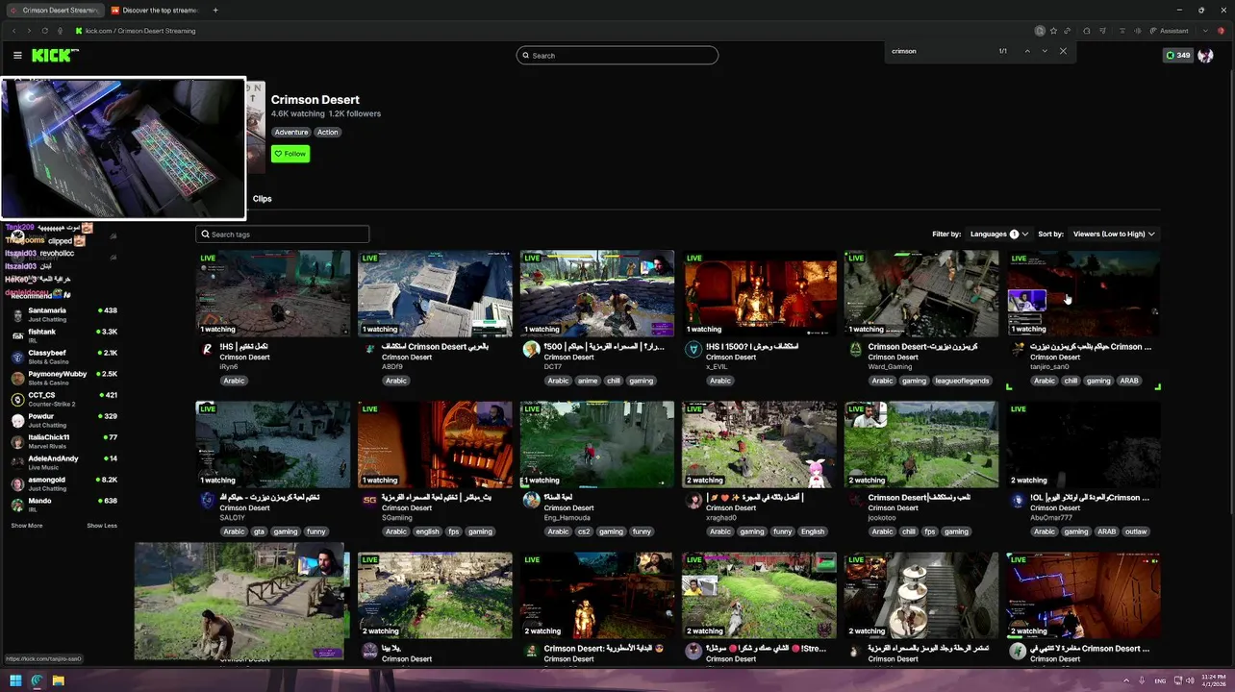Switch to the Clips tab
Image resolution: width=1235 pixels, height=692 pixels.
262,199
